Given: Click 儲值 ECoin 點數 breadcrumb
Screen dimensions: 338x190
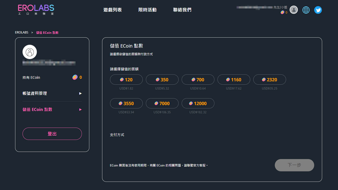Looking at the screenshot, I should point(47,32).
